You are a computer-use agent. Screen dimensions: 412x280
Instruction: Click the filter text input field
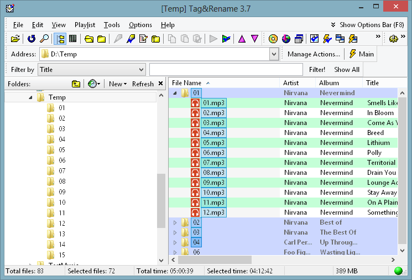[226, 70]
